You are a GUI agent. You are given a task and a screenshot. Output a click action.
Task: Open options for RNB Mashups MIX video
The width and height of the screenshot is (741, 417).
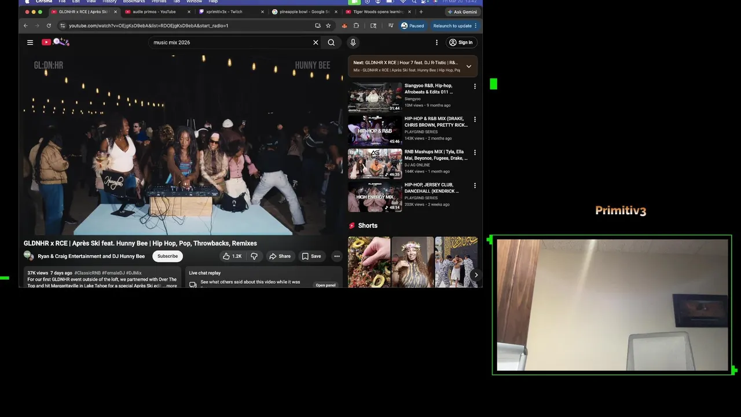click(x=475, y=152)
